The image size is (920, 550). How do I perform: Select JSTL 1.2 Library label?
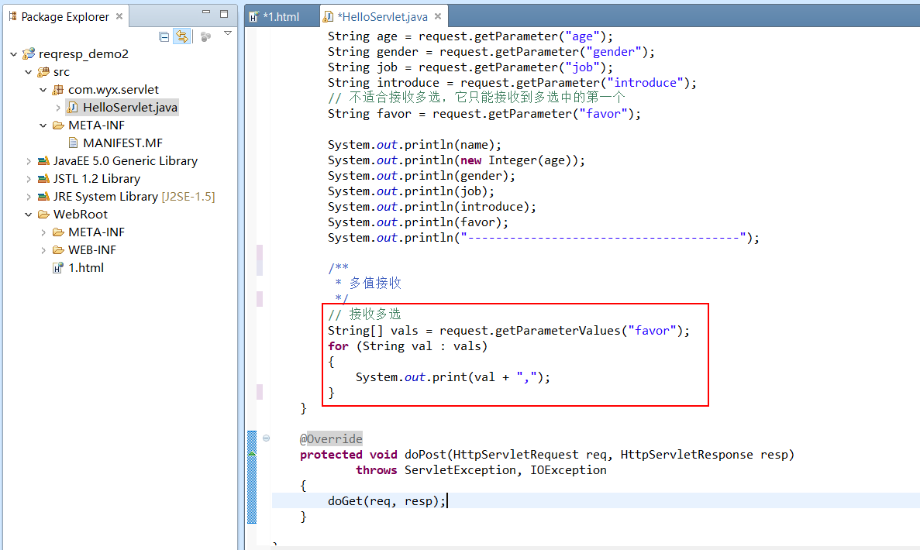pyautogui.click(x=97, y=179)
